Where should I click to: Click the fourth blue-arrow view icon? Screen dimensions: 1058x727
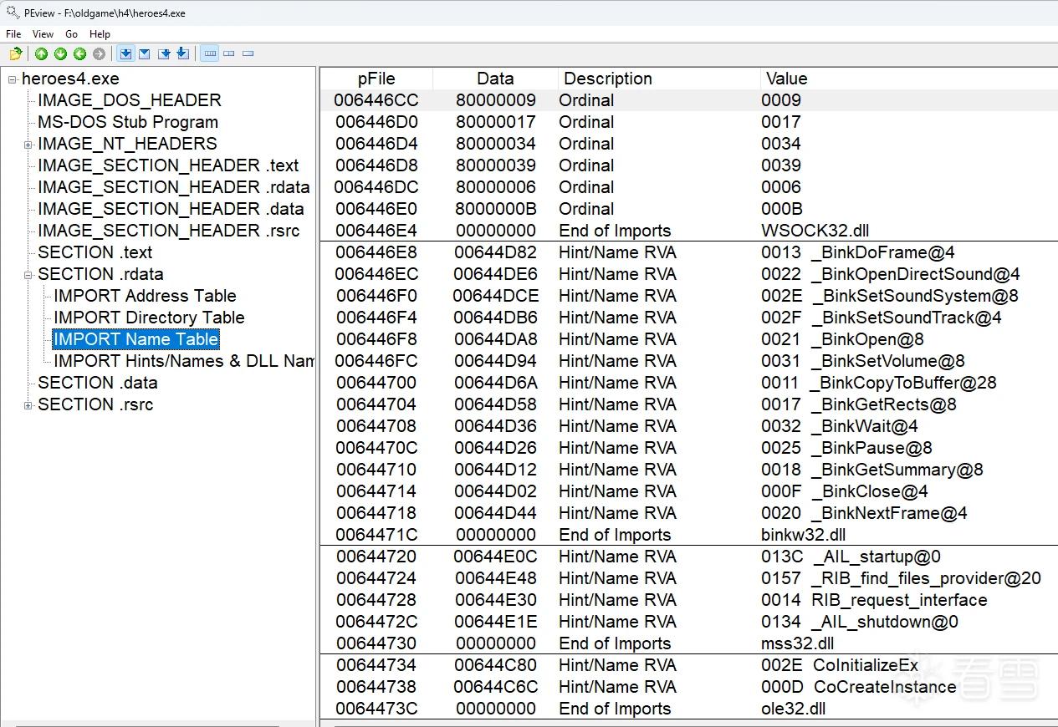tap(182, 54)
